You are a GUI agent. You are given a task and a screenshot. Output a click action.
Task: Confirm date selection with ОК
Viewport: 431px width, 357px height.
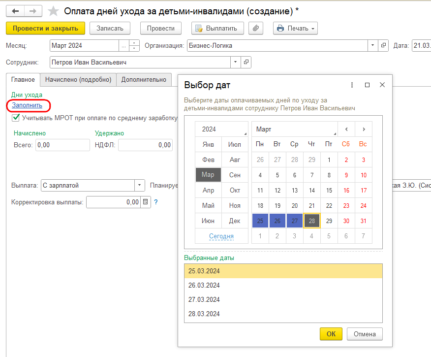click(331, 334)
